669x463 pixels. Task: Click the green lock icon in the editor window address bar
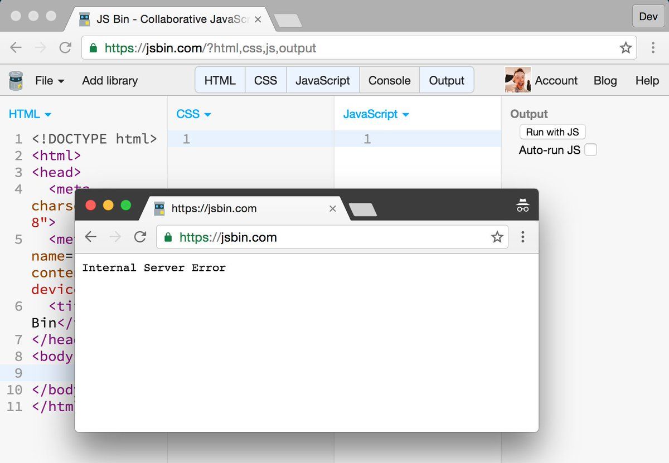click(93, 48)
